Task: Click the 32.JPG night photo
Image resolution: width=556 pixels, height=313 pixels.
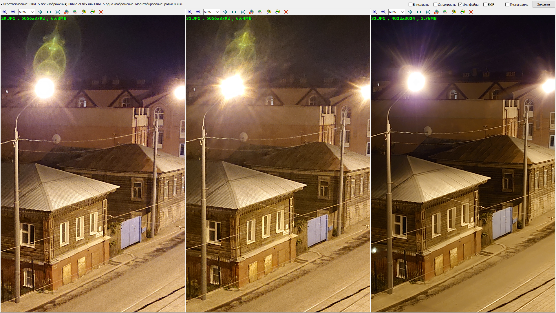Action: (463, 164)
